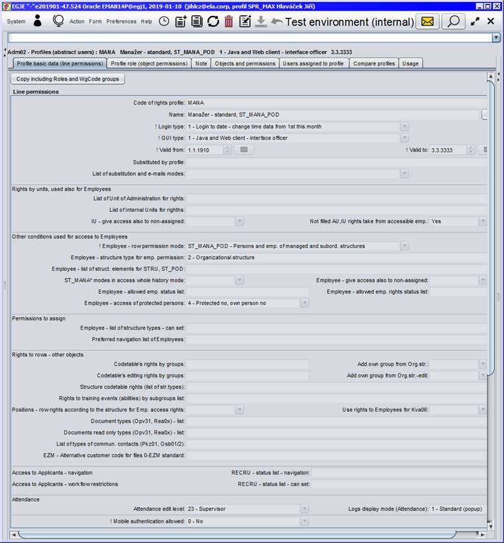This screenshot has width=504, height=543.
Task: Click the magnifier search button
Action: click(x=453, y=21)
